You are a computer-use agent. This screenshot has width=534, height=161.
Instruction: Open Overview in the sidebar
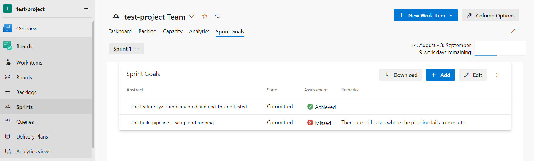(x=27, y=29)
